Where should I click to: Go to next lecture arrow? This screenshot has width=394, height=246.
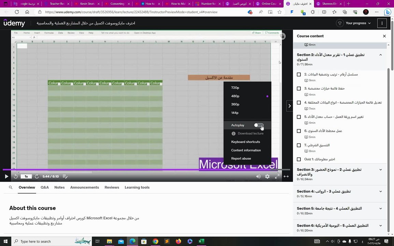(x=290, y=106)
